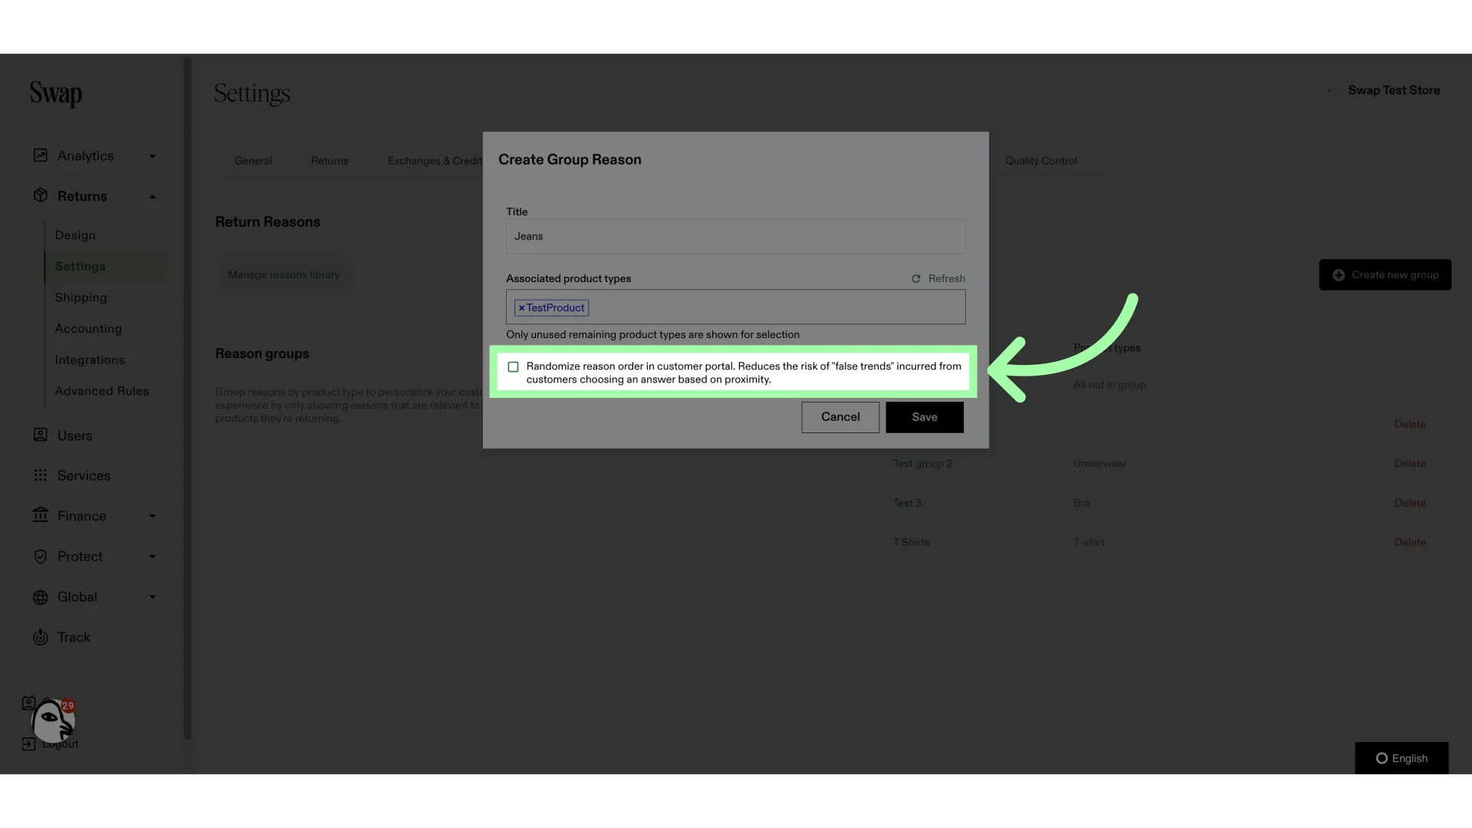The image size is (1472, 828).
Task: Delete the Test group 2 row
Action: pyautogui.click(x=1410, y=464)
